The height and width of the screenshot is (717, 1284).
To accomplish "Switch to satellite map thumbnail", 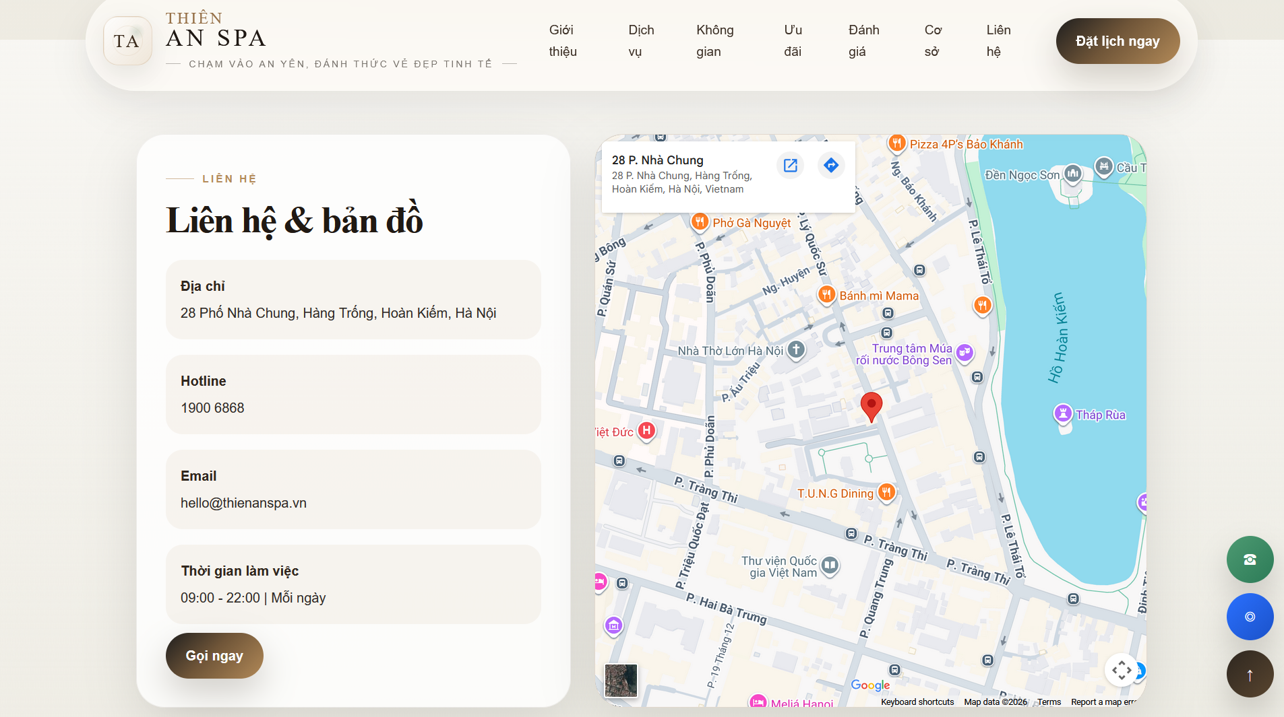I will 621,680.
